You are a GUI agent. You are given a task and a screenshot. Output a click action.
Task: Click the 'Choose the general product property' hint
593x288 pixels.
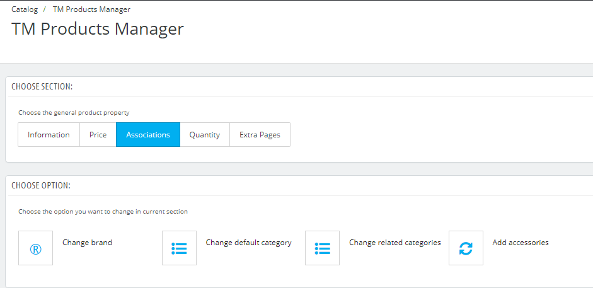(74, 113)
